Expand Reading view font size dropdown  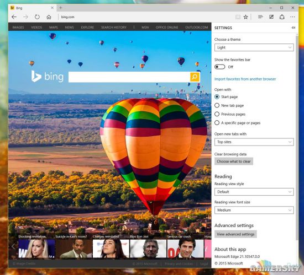pyautogui.click(x=254, y=210)
